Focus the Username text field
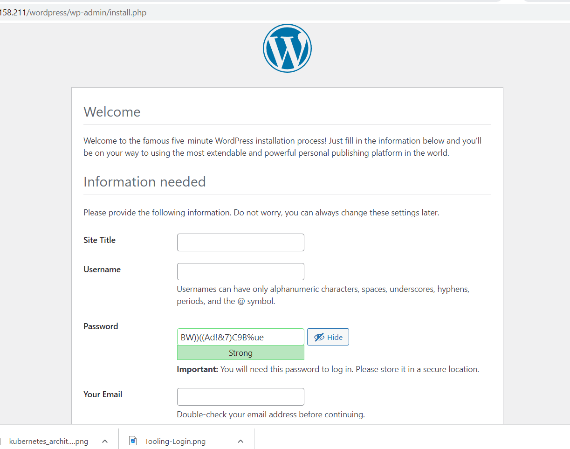 [x=240, y=272]
